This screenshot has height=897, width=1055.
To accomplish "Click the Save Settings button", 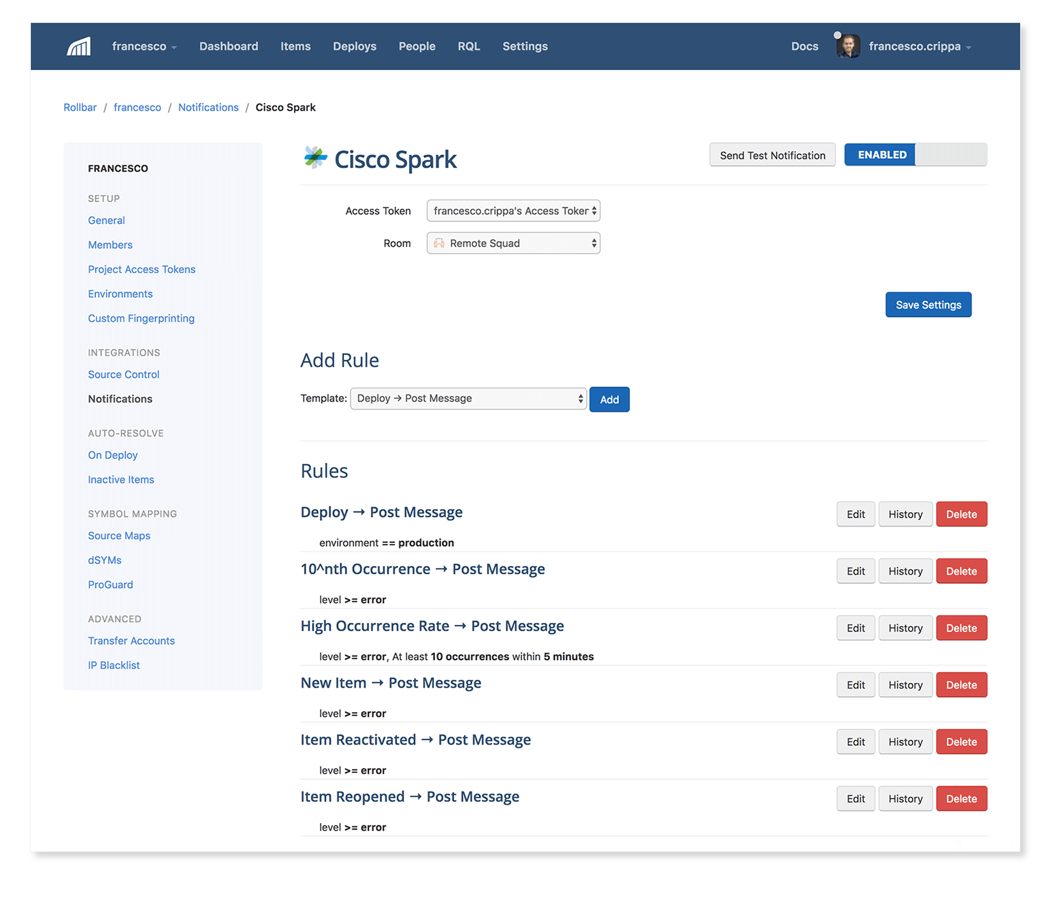I will (928, 305).
